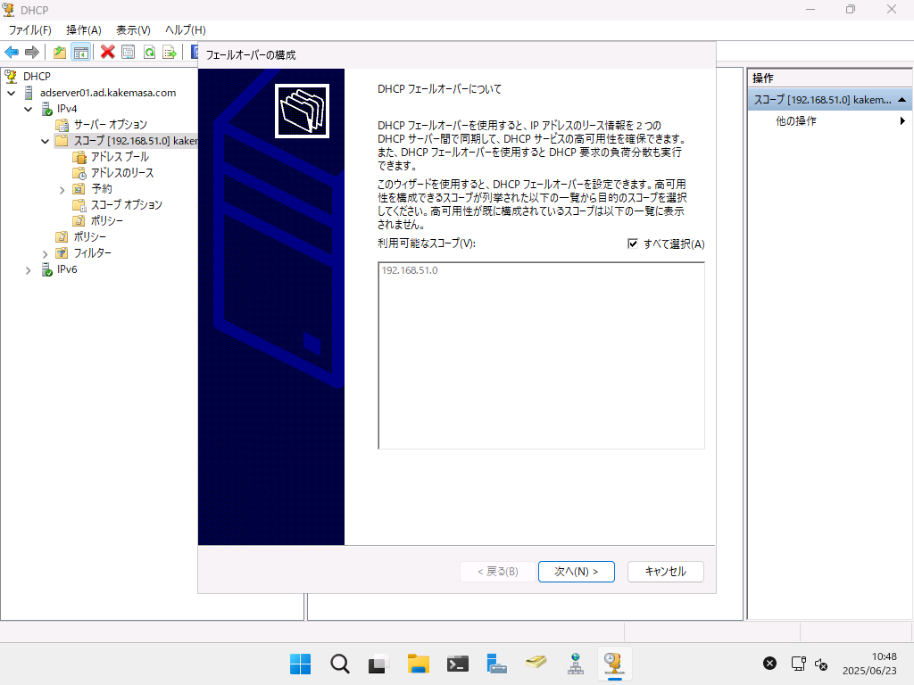Open Task View on the taskbar
This screenshot has width=914, height=685.
tap(378, 664)
